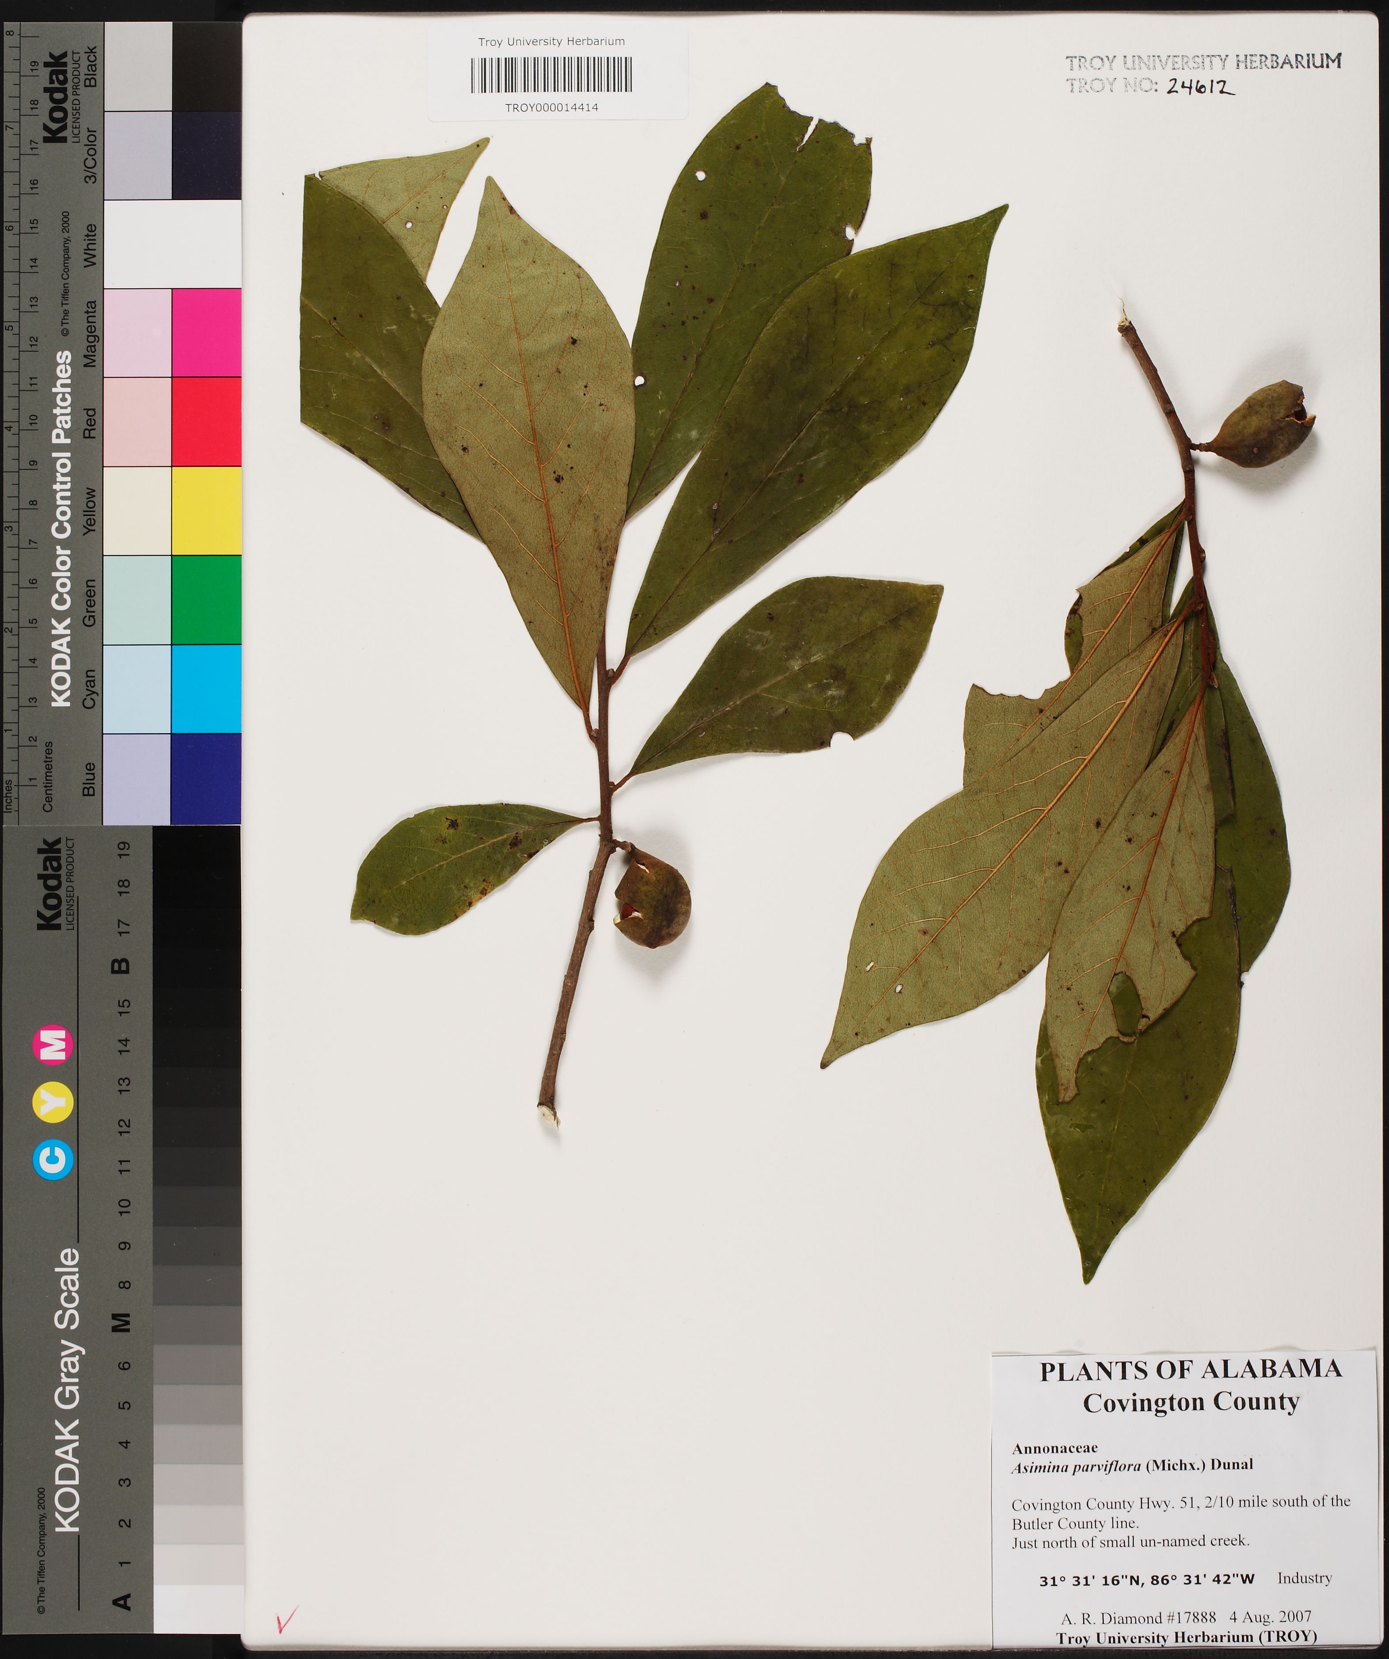Screen dimensions: 1389x1659
Task: Click the 'KODAK Color Control Patches' title
Action: coord(61,529)
